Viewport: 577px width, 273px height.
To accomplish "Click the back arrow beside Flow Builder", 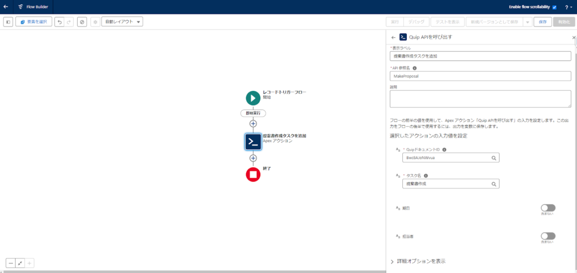I will click(x=6, y=7).
